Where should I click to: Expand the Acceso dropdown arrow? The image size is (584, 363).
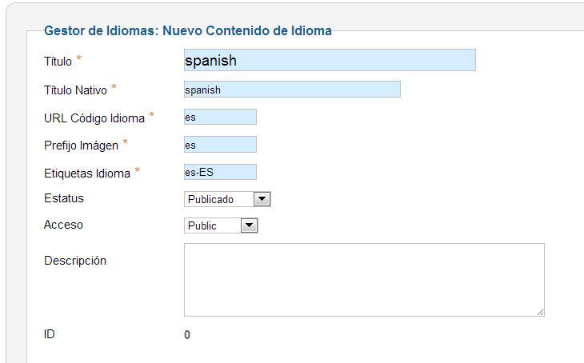coord(249,225)
